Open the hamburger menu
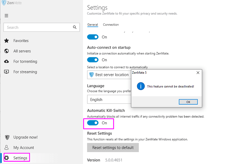This screenshot has height=164, width=236. [6, 15]
